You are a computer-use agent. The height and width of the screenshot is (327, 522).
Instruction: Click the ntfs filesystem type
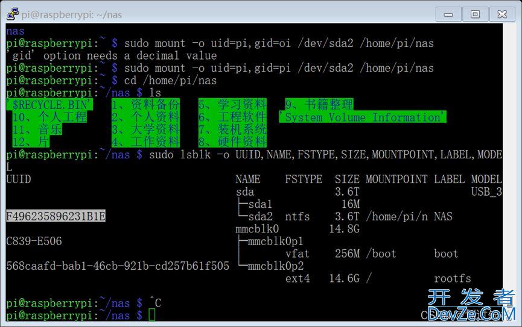click(298, 216)
